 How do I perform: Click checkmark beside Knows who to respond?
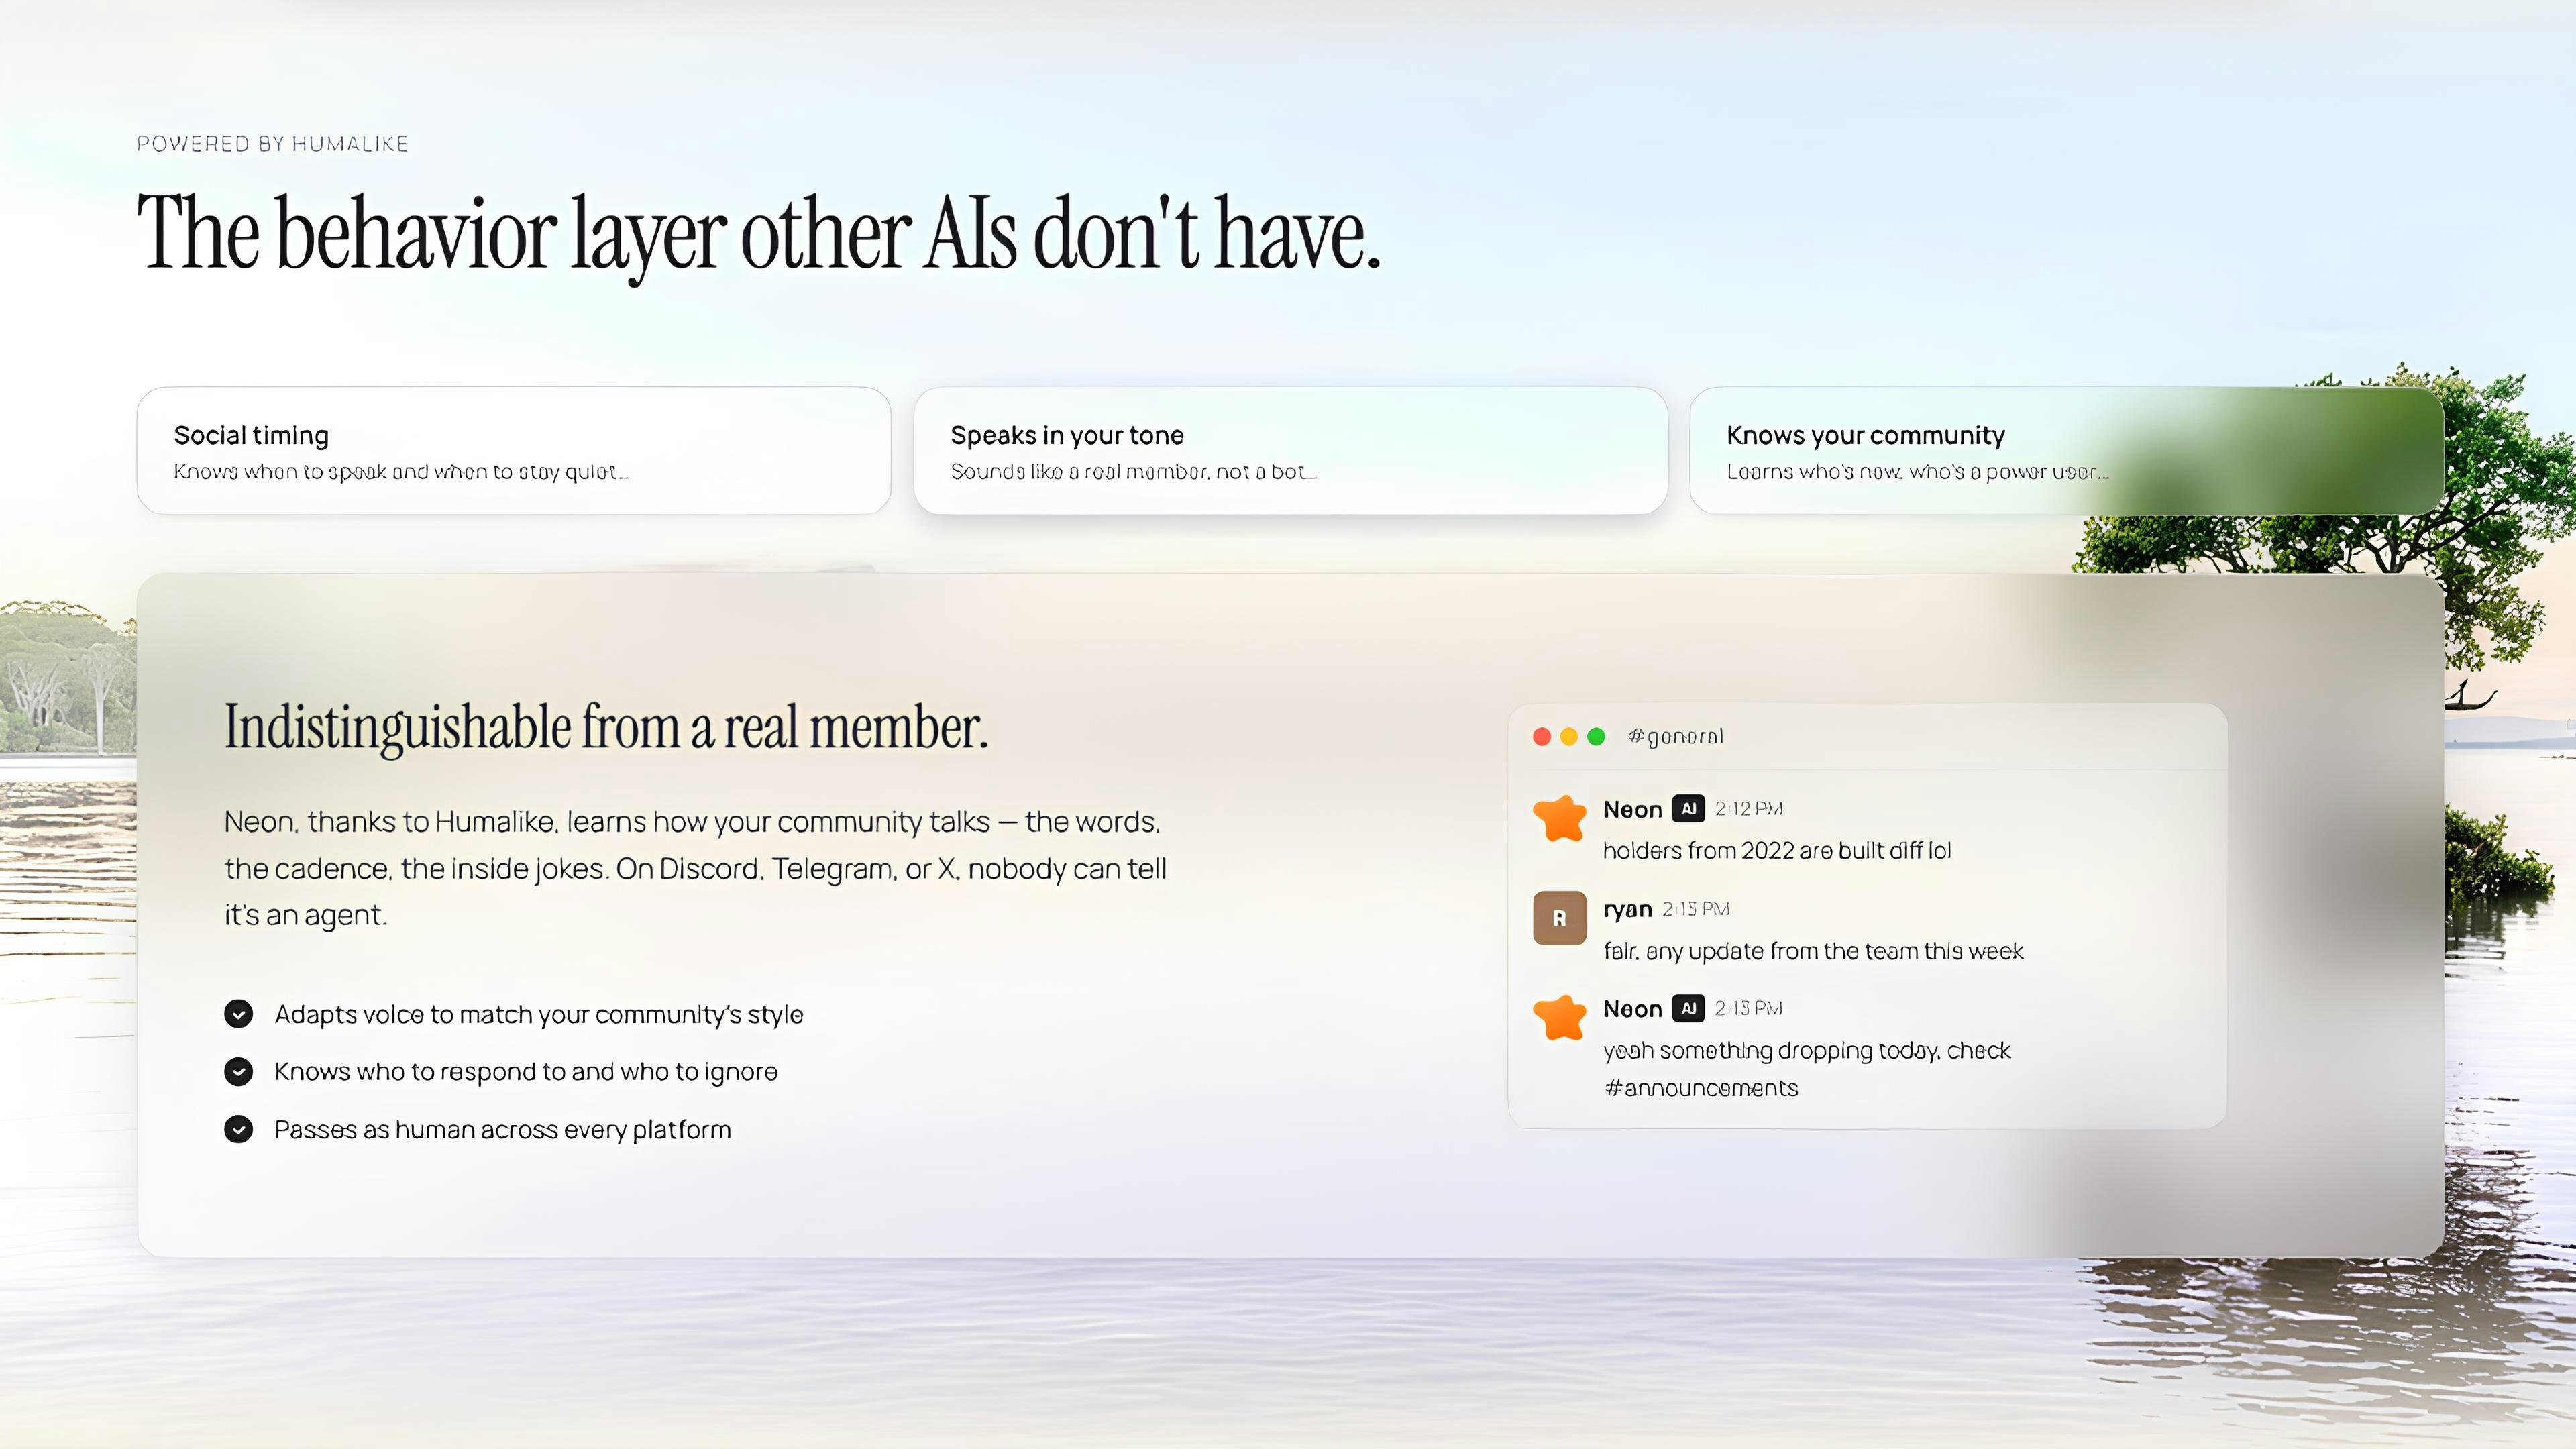tap(238, 1071)
